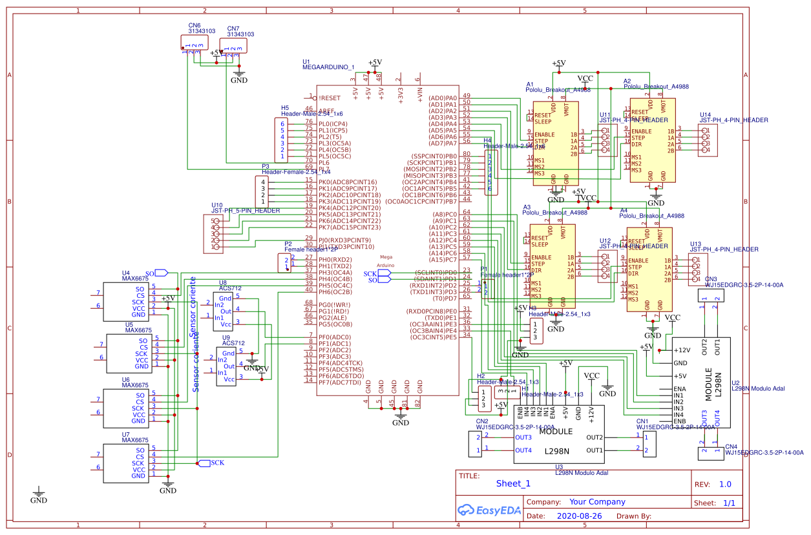Click the SO net label near U4

coord(150,272)
